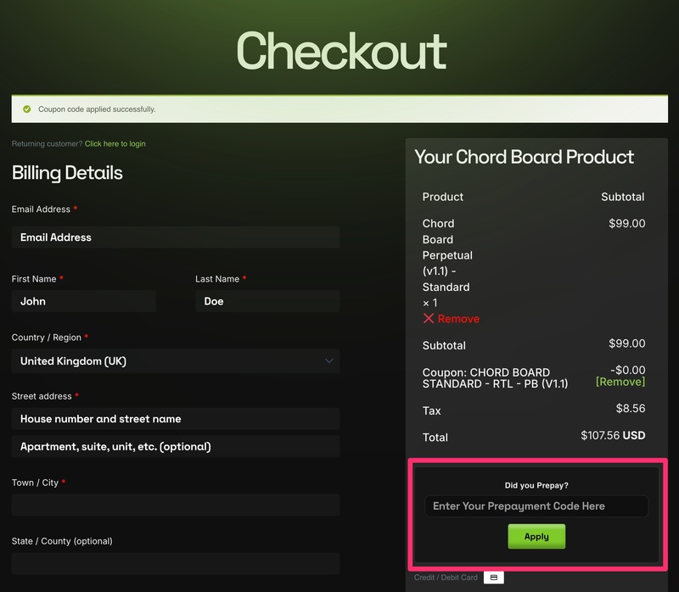This screenshot has height=592, width=679.
Task: Click the credit card payment icon
Action: click(x=494, y=578)
